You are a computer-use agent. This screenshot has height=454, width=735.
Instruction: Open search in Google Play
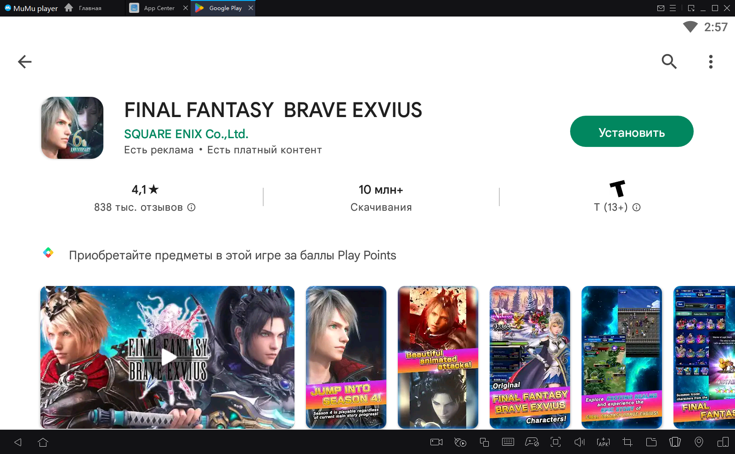coord(669,62)
